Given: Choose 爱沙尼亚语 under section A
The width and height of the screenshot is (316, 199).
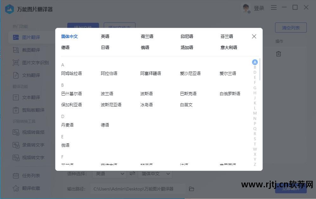Looking at the screenshot, I should coord(190,73).
